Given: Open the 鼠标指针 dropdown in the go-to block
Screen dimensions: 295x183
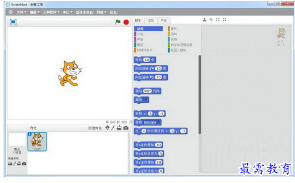Looking at the screenshot, I should 152,122.
